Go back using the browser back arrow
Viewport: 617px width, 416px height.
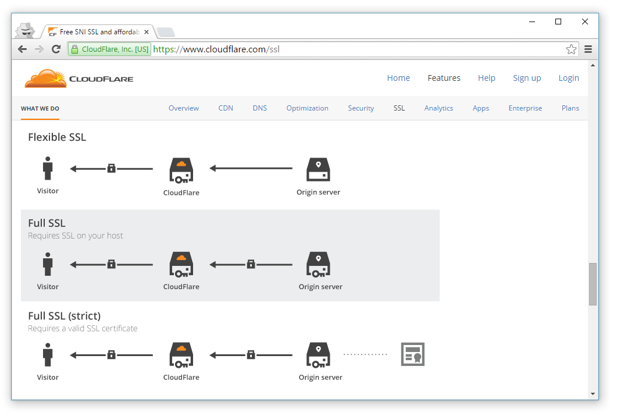point(22,49)
